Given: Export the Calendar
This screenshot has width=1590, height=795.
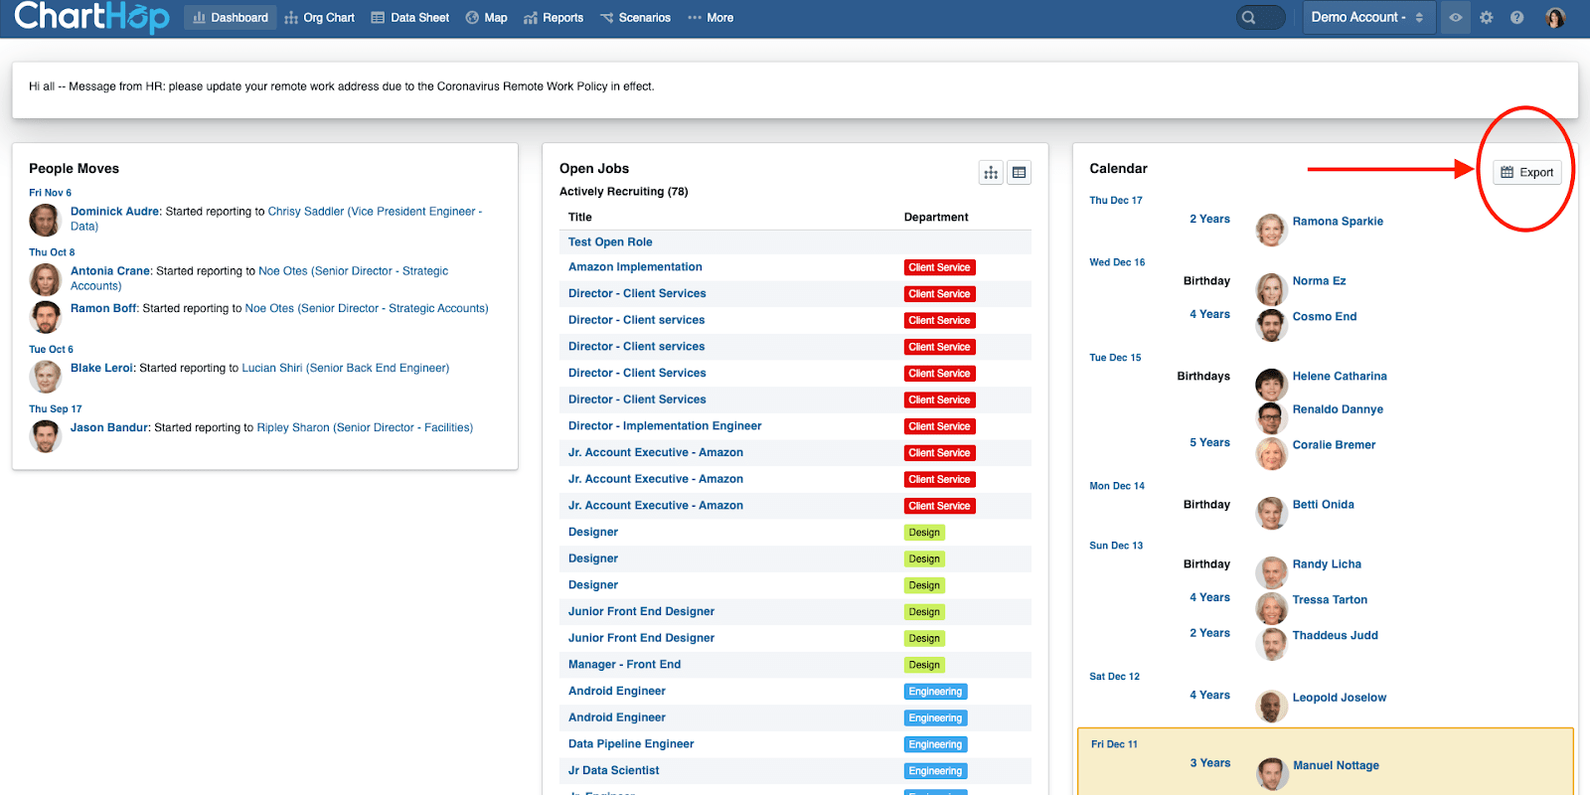Looking at the screenshot, I should pos(1527,172).
